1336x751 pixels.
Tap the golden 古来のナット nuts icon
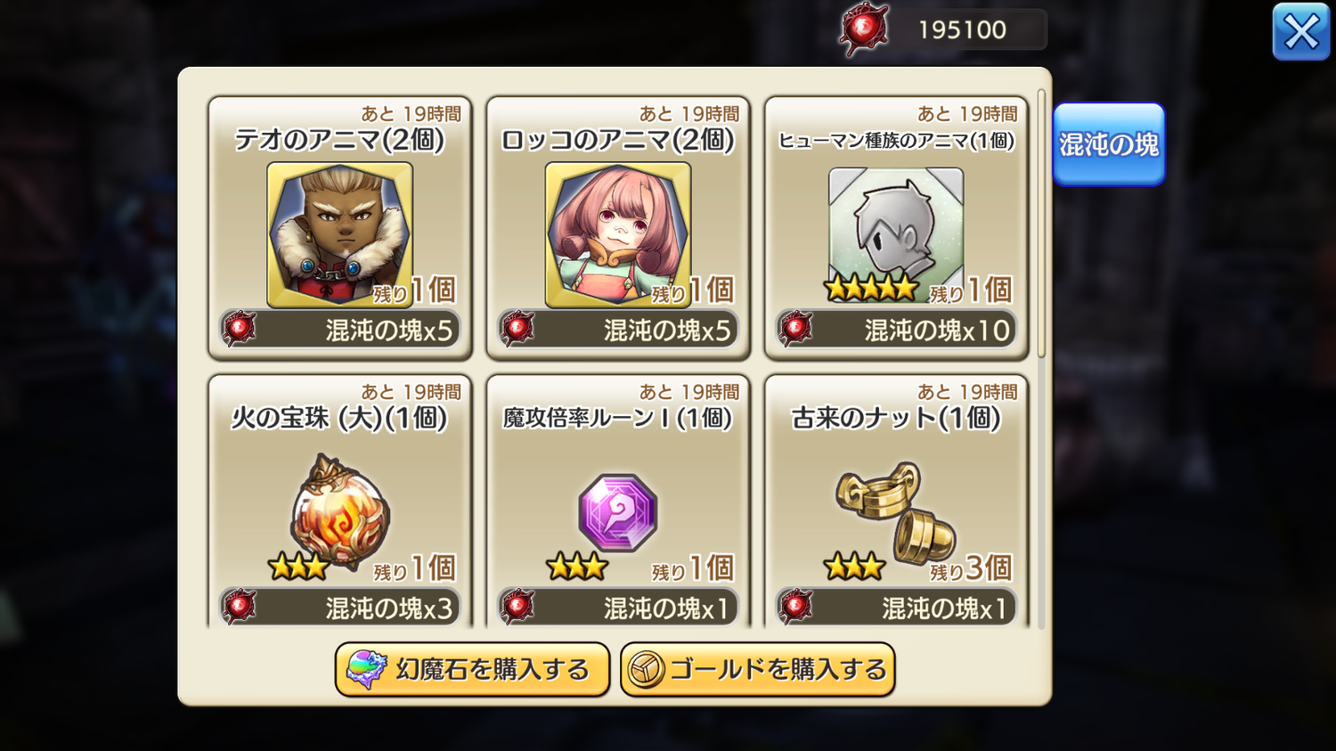(x=895, y=512)
